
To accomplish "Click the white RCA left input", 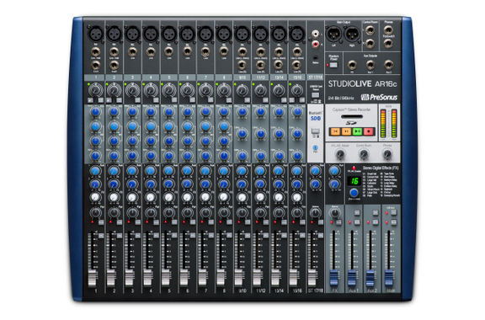I will point(315,34).
